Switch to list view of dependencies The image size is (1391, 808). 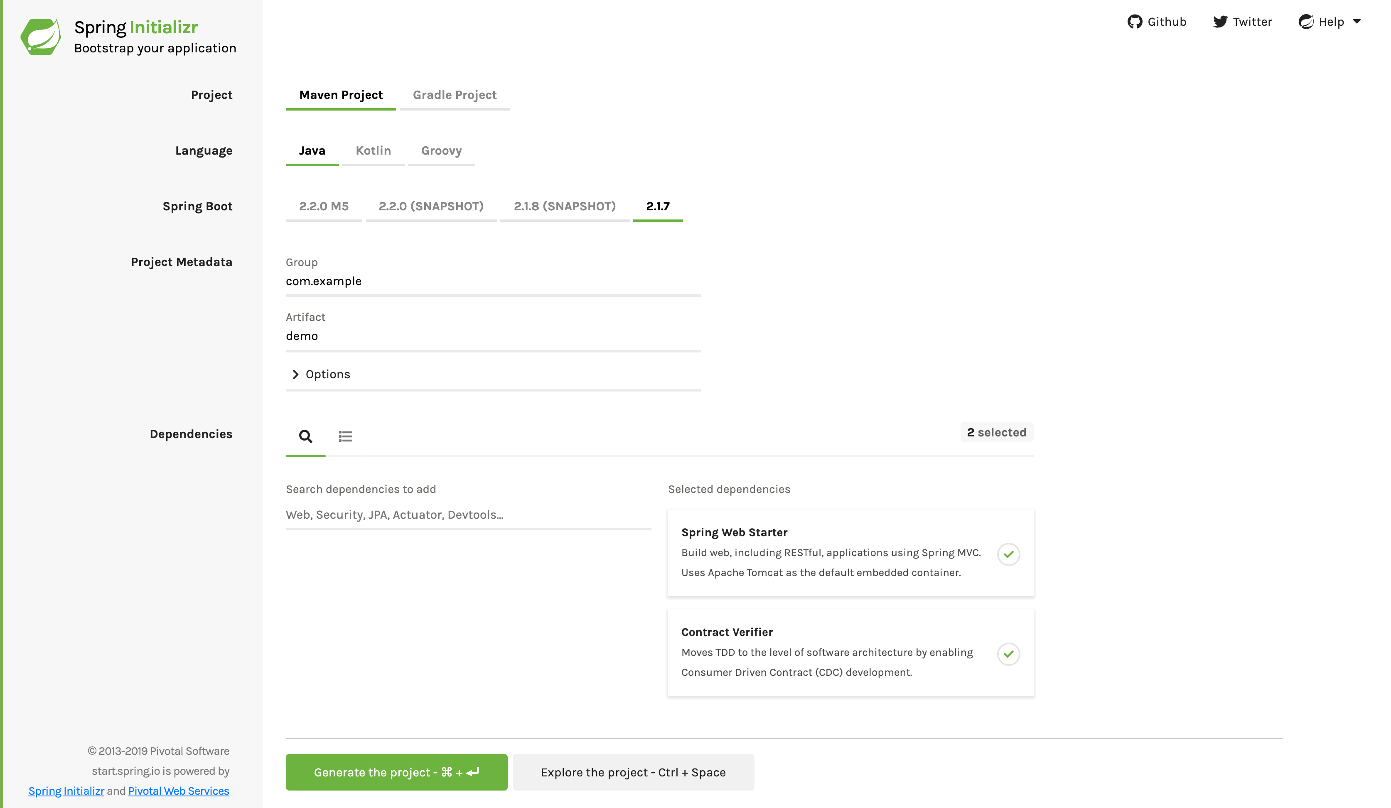[x=346, y=436]
